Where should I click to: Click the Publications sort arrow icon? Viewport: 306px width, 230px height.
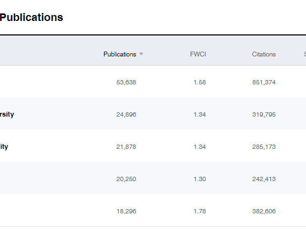pyautogui.click(x=141, y=54)
